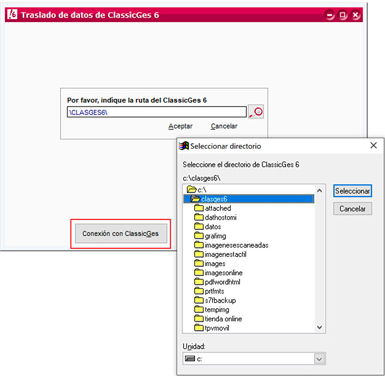Click folder icon next to s7fbackup
385x376 pixels.
tap(199, 300)
